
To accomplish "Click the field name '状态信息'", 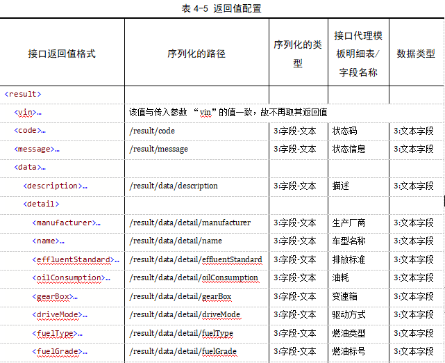I will coord(349,149).
